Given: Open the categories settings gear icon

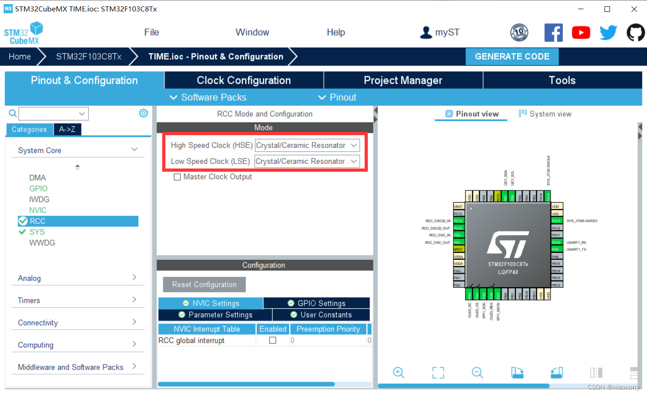Looking at the screenshot, I should point(143,113).
